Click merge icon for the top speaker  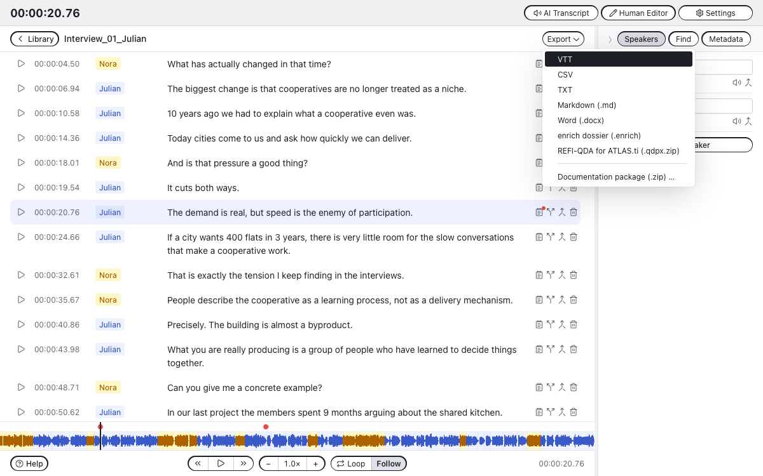click(x=748, y=83)
